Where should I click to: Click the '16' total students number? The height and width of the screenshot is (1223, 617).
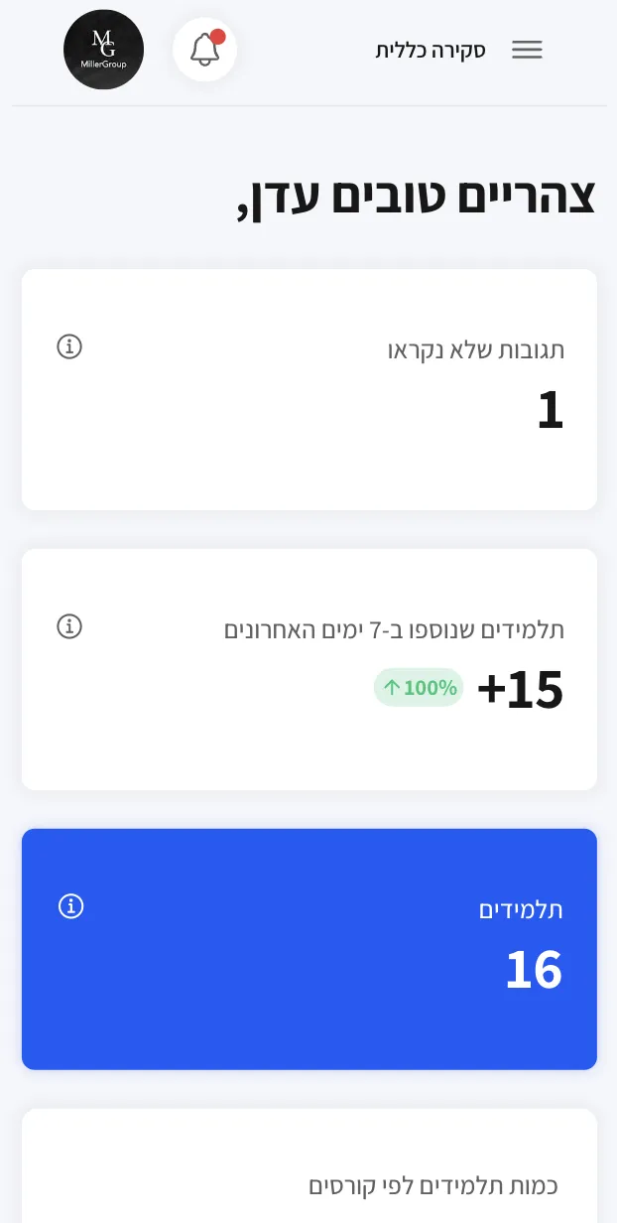[x=534, y=971]
